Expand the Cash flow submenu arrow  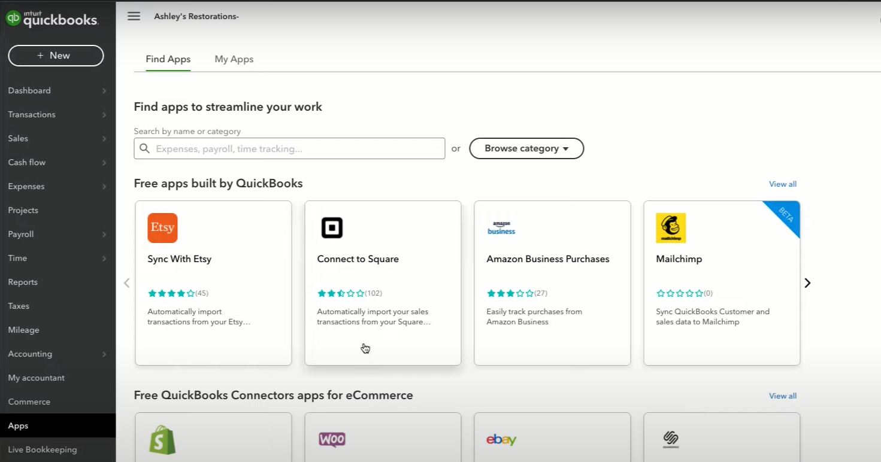[x=104, y=162]
